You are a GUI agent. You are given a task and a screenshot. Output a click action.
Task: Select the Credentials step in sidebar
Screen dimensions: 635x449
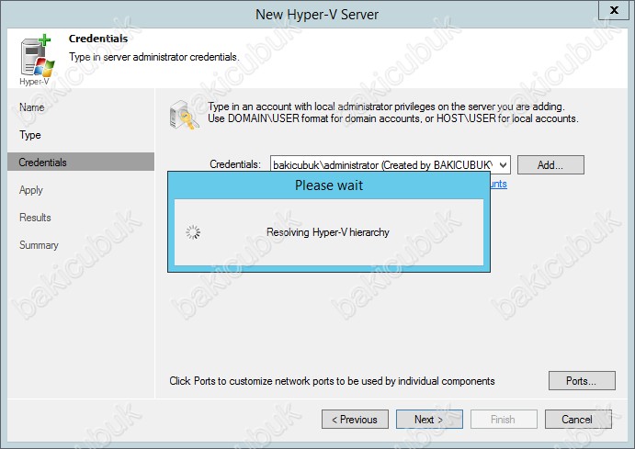(81, 162)
